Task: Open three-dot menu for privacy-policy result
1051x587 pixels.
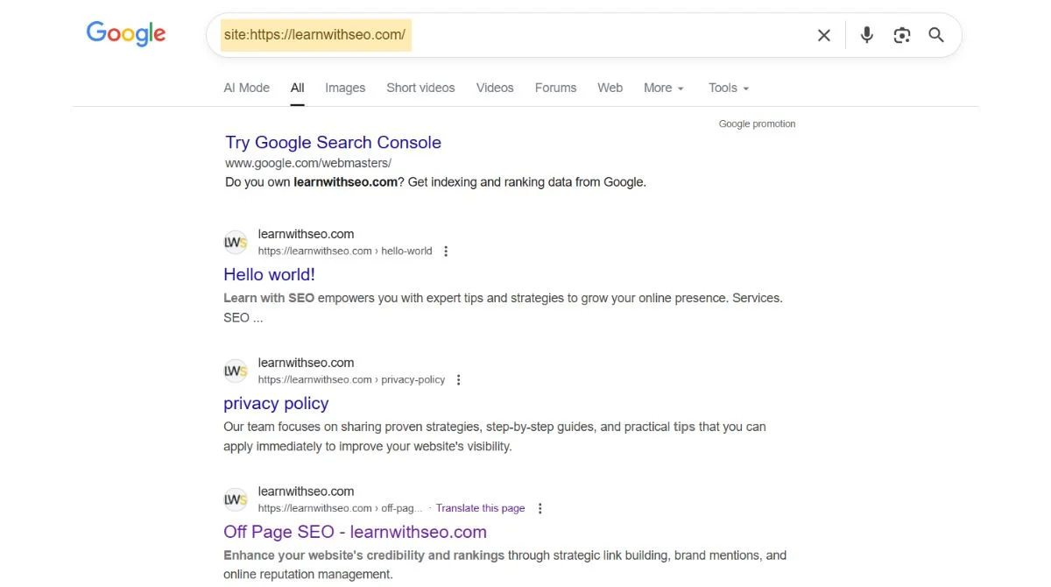Action: point(458,380)
